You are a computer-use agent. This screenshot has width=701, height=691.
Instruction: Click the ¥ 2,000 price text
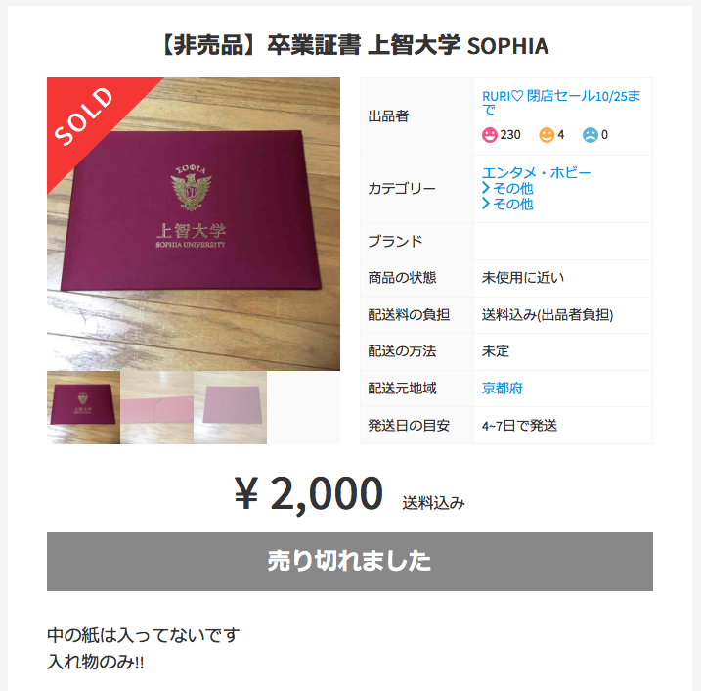(x=309, y=493)
